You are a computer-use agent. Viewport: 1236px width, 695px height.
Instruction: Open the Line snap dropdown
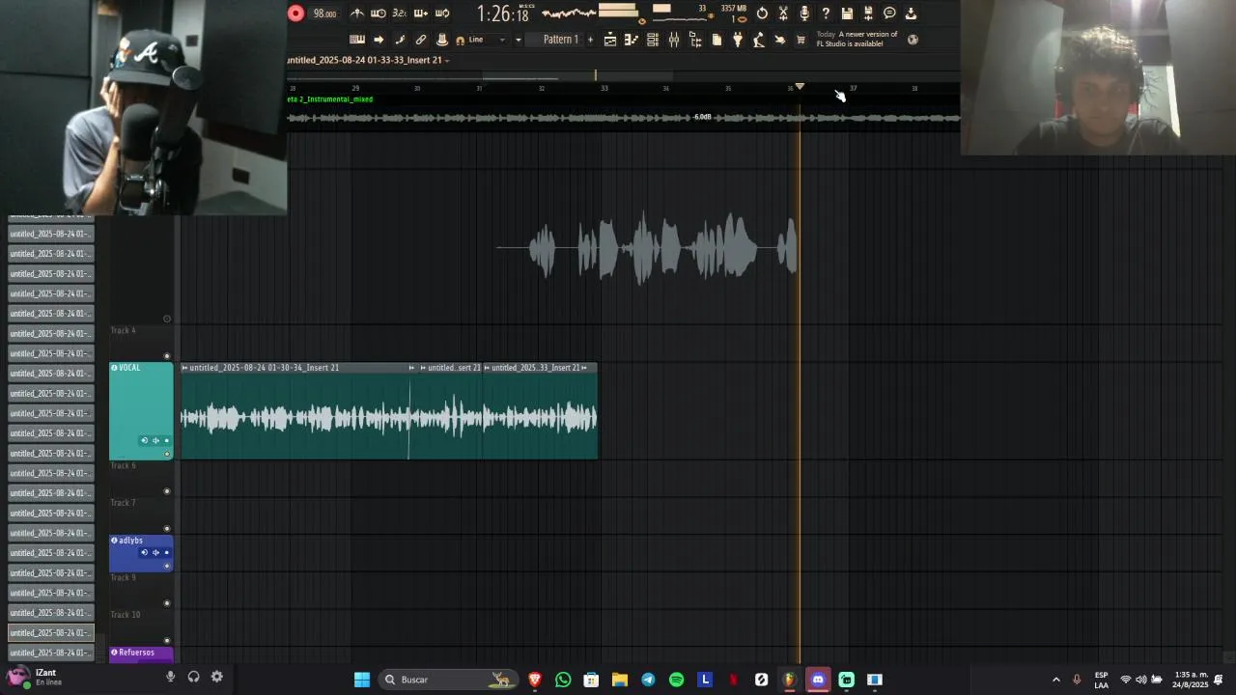point(487,40)
